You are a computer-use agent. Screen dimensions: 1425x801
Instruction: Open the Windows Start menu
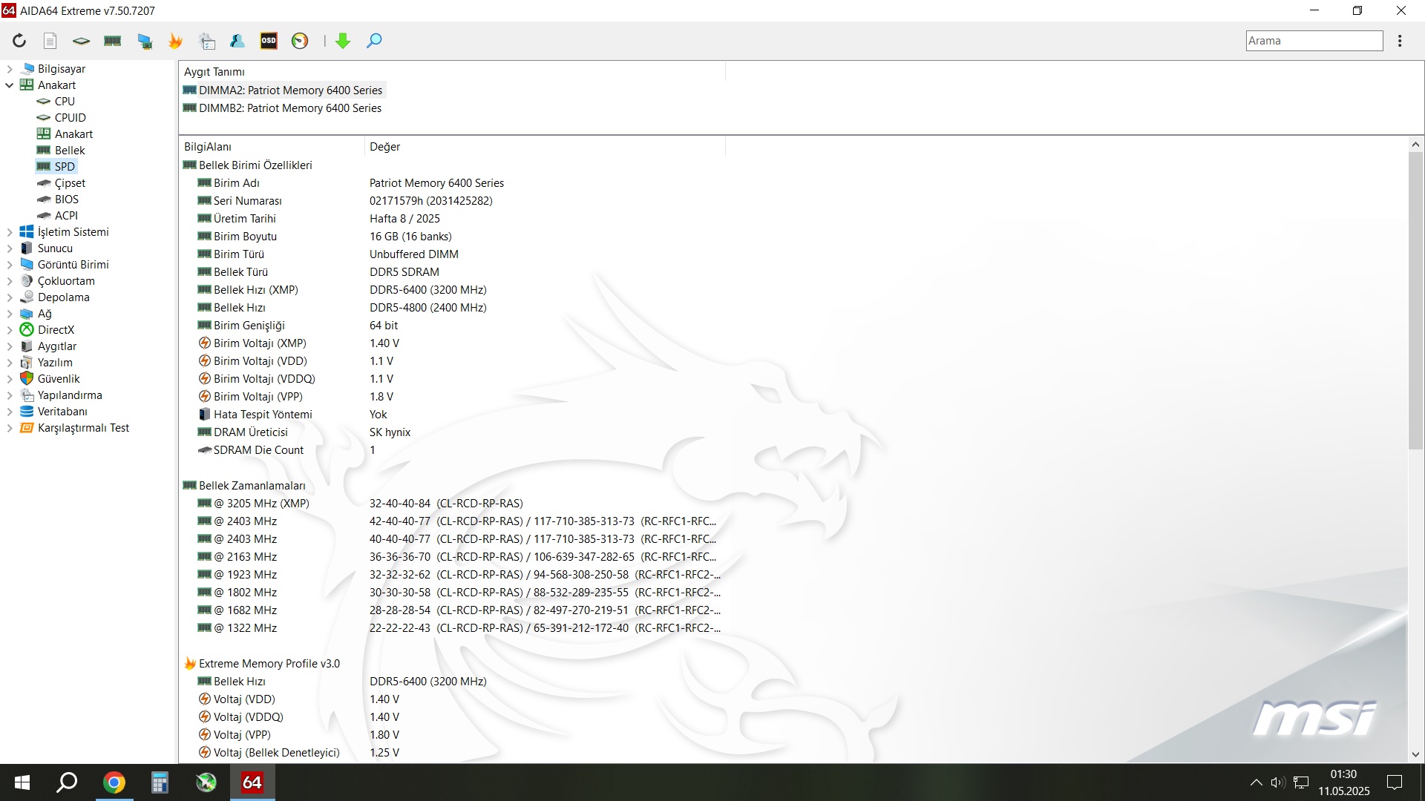22,782
